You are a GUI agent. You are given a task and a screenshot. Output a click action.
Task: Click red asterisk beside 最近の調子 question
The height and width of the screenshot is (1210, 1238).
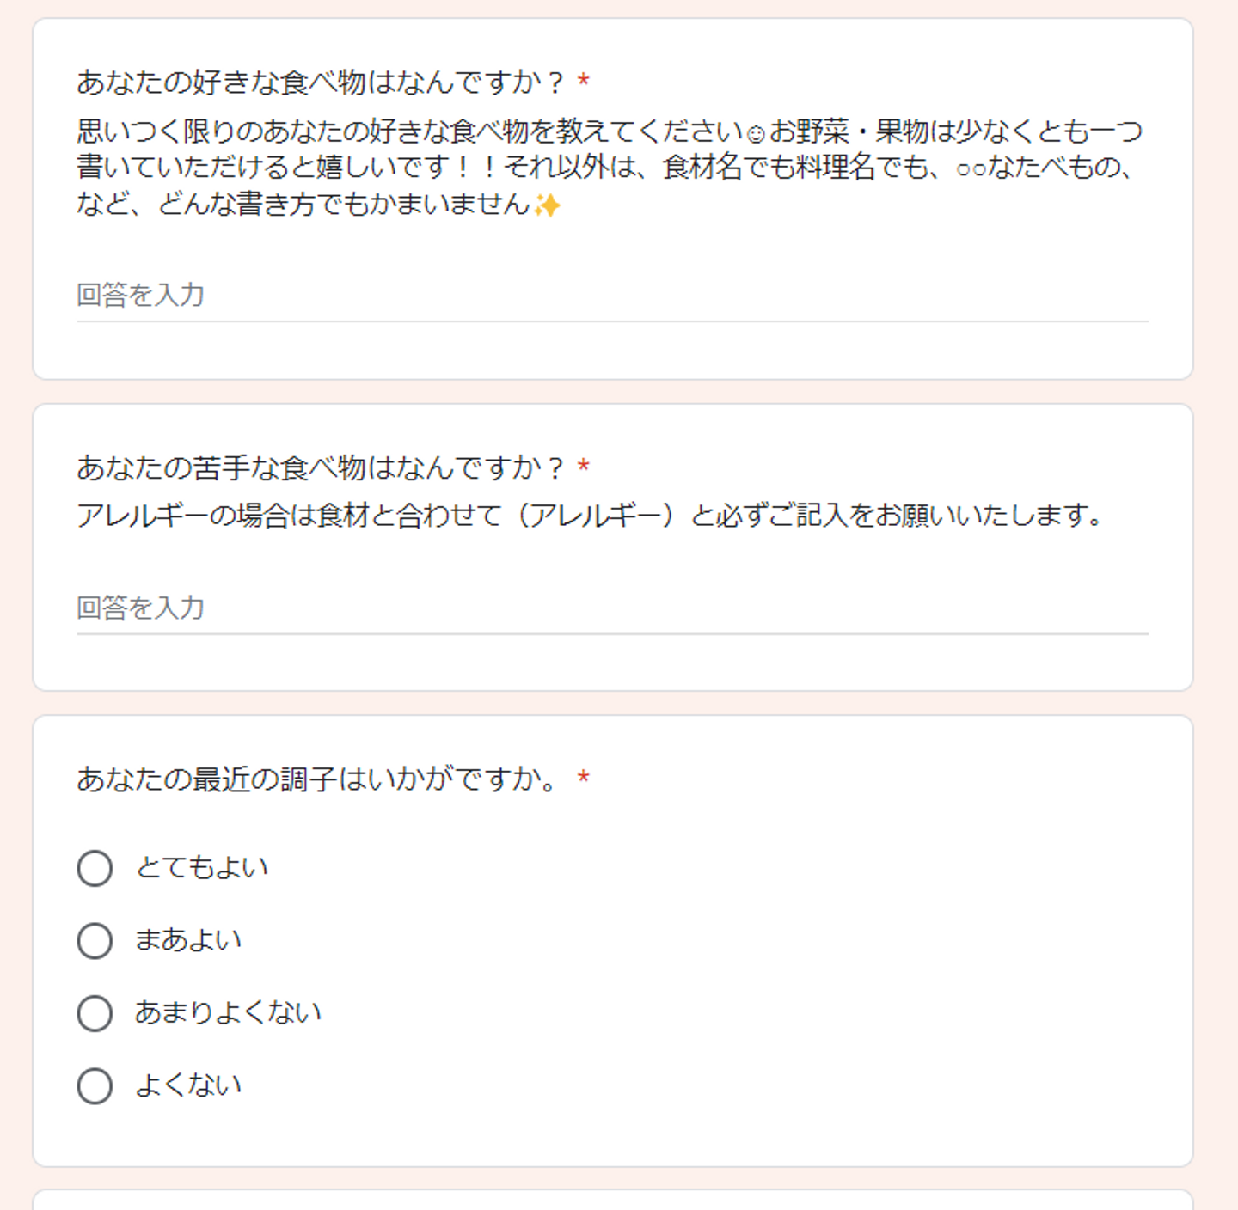coord(584,779)
